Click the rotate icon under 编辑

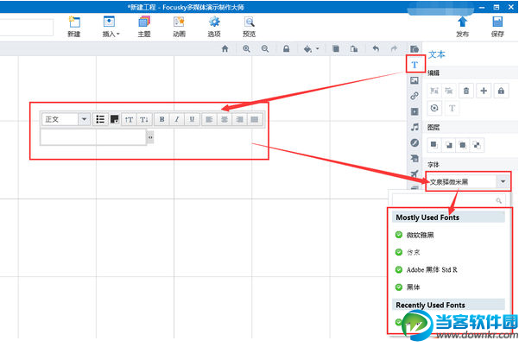(434, 108)
